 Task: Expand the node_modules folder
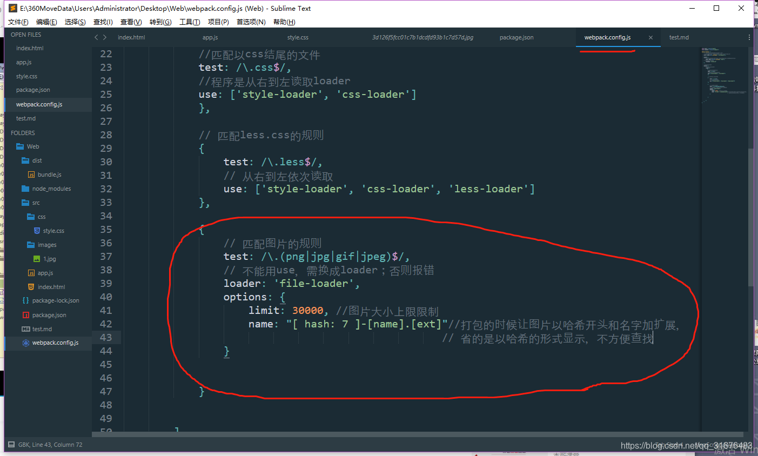point(25,189)
